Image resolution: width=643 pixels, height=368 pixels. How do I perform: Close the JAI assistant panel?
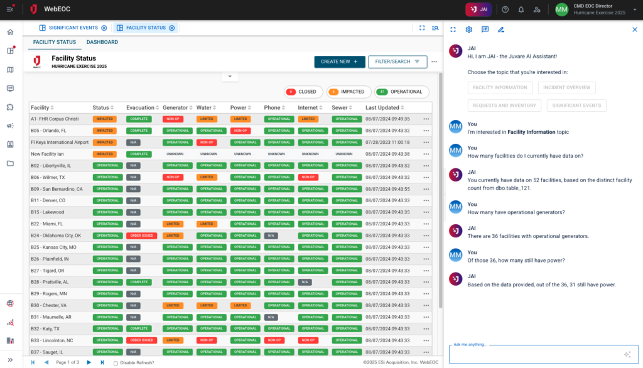[x=635, y=30]
